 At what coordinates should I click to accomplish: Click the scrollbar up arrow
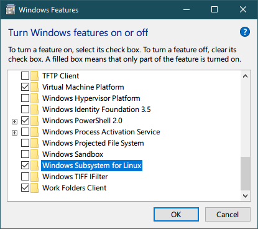[245, 76]
